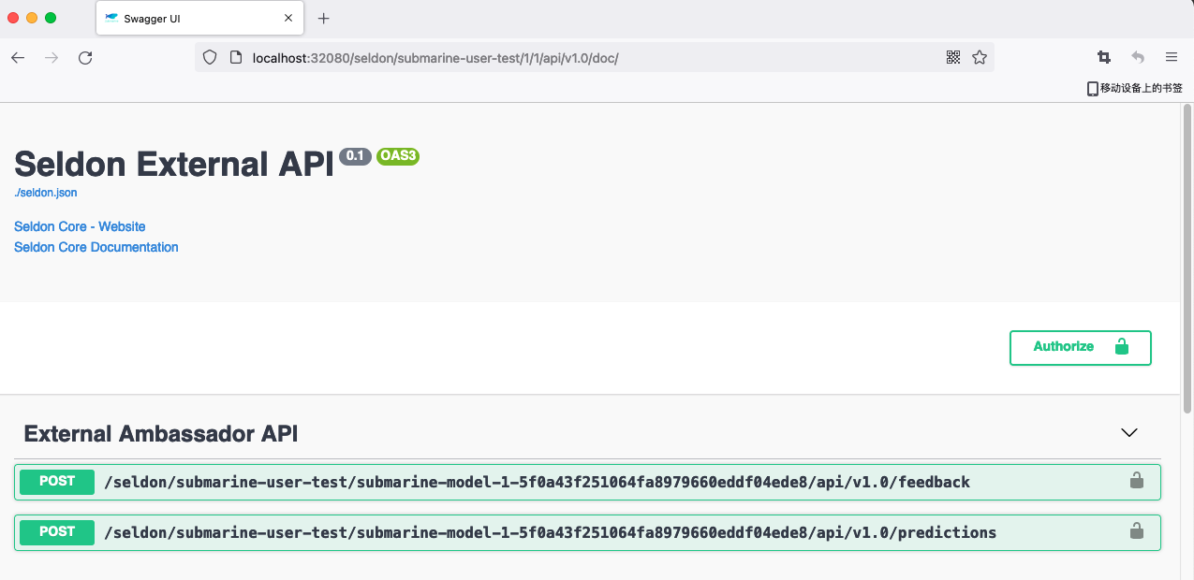Collapse the External Ambassador API section

pos(1129,433)
